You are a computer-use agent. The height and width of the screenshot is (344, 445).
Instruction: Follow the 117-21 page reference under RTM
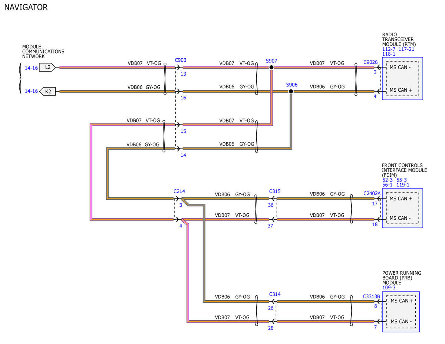406,49
